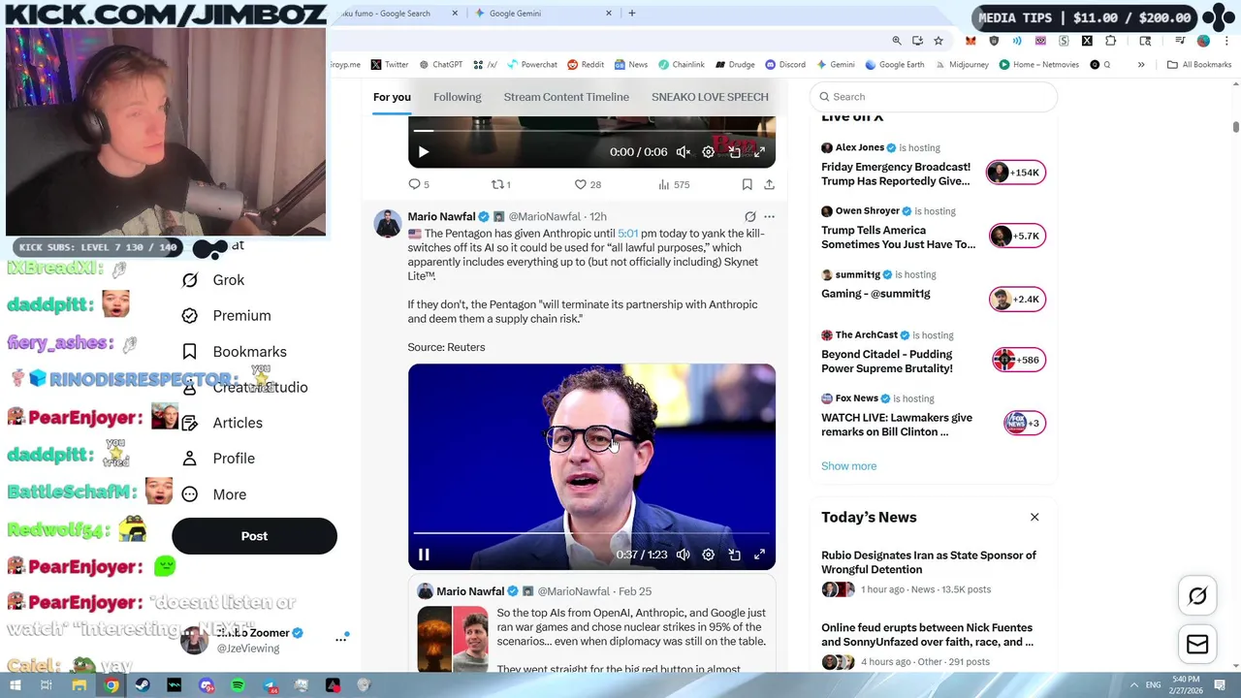Open the SNEAKO LOVE SPEECH tab
This screenshot has width=1241, height=698.
[x=710, y=97]
